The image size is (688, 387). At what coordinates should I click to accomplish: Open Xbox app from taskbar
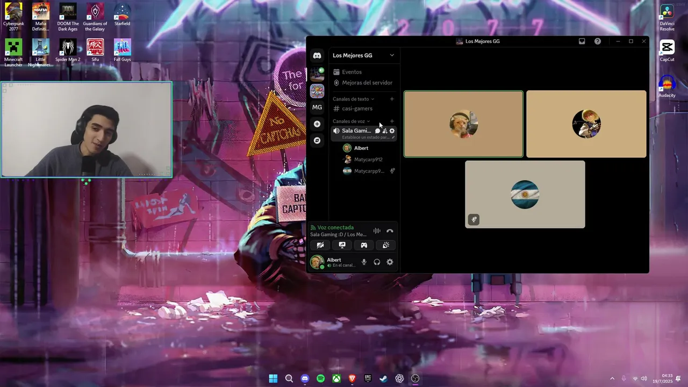[x=336, y=378]
